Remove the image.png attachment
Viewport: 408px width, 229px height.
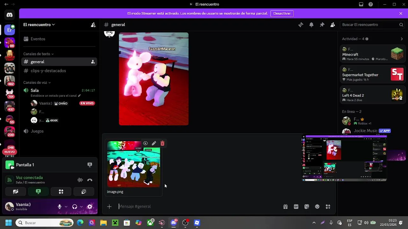pos(163,143)
